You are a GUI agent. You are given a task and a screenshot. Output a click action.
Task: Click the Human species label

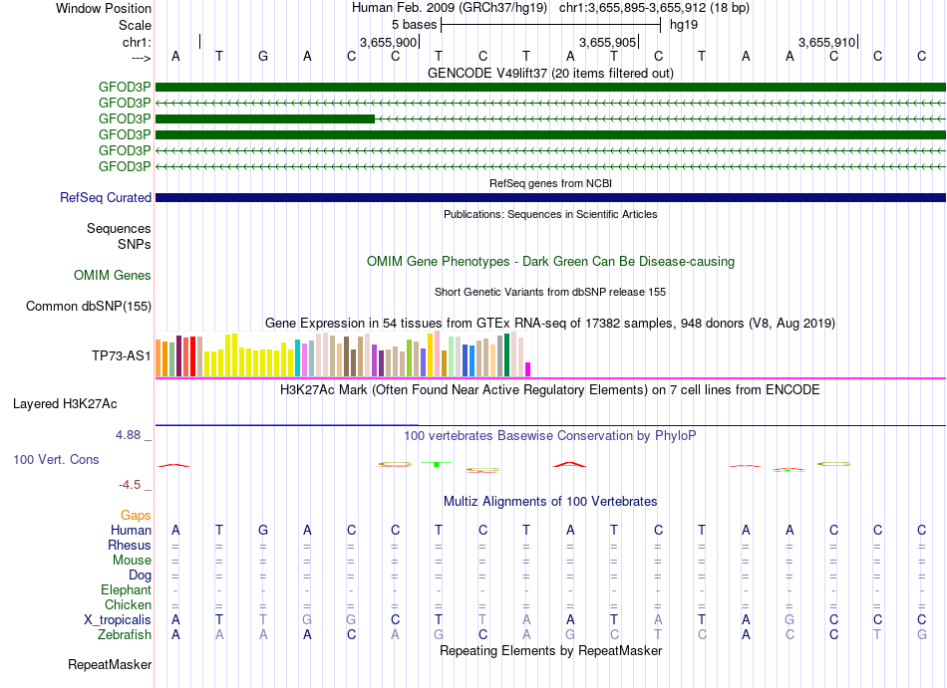coord(131,530)
